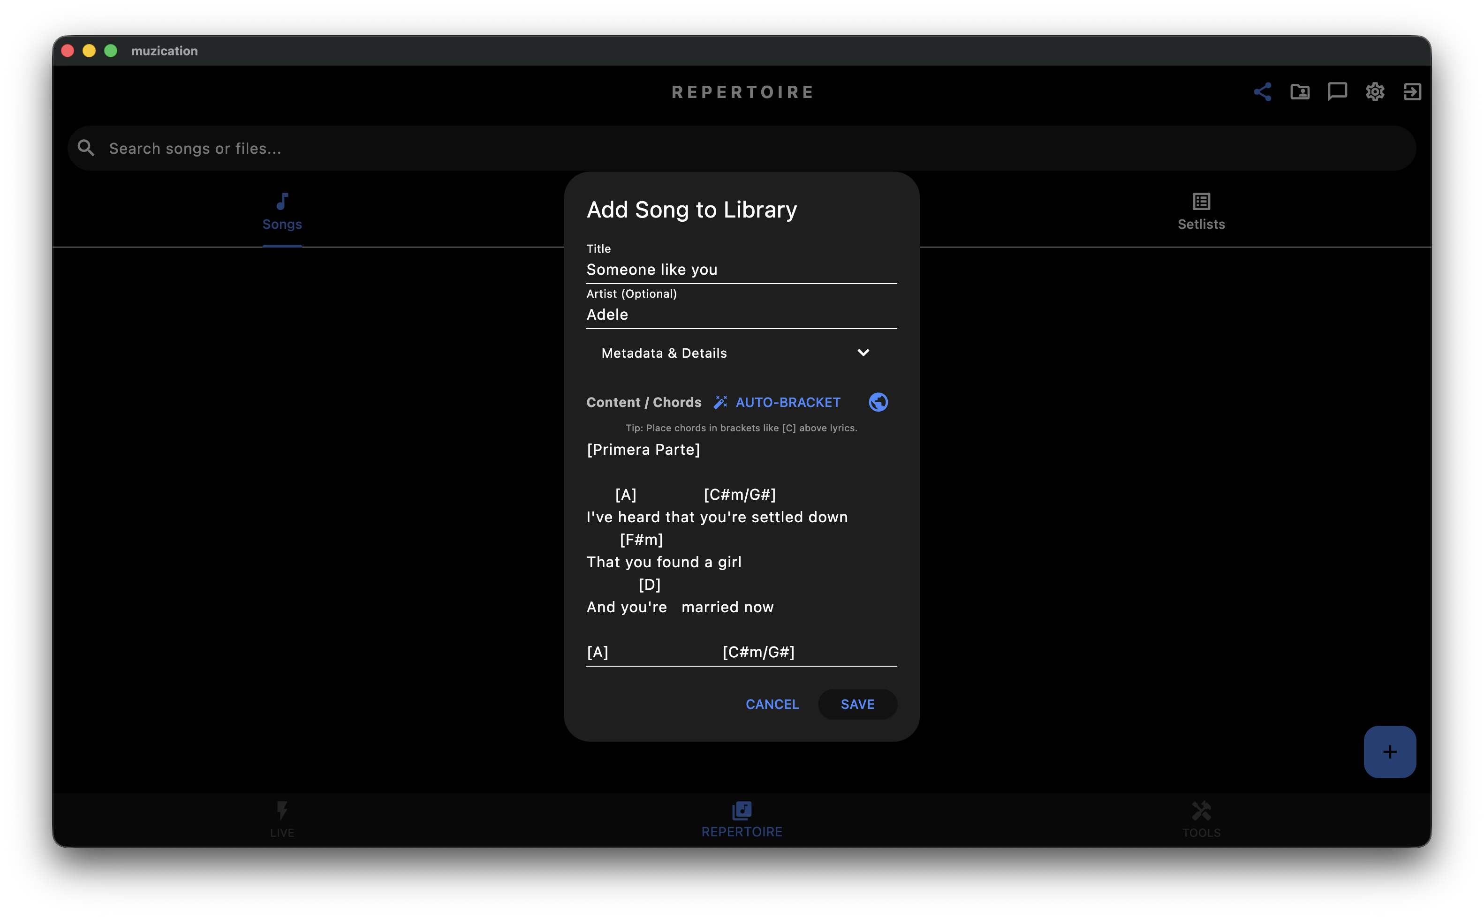Click the Setlists list icon
The height and width of the screenshot is (917, 1484).
click(1201, 201)
